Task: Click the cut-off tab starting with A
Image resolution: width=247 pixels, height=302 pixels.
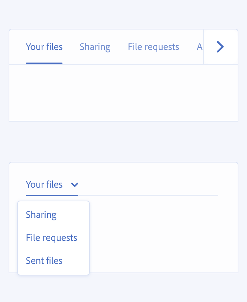Action: (200, 47)
